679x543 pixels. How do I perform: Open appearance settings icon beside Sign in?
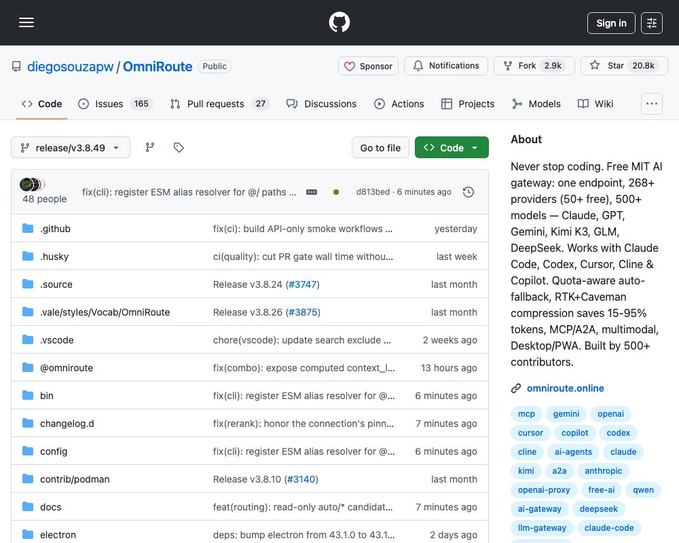point(652,23)
